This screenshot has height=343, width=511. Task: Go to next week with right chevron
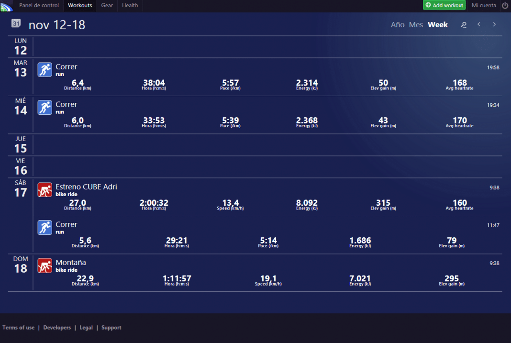[494, 24]
